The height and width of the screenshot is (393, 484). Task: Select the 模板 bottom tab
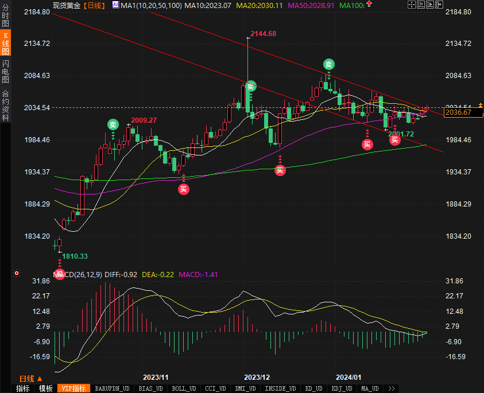(x=46, y=388)
